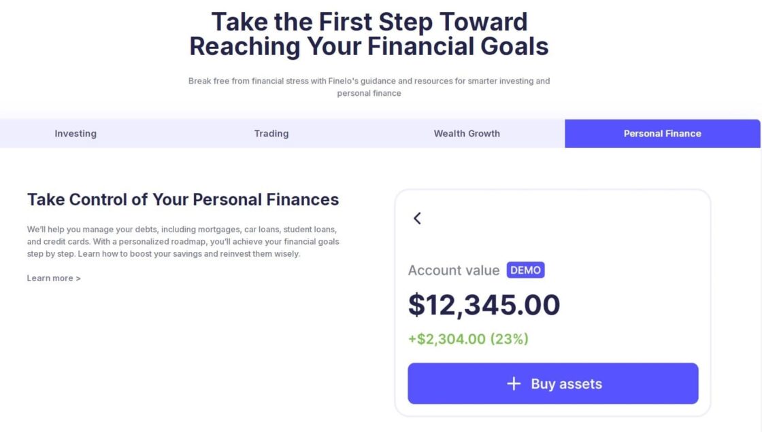Click 'Take Control of Your Personal Finances' heading

point(183,200)
